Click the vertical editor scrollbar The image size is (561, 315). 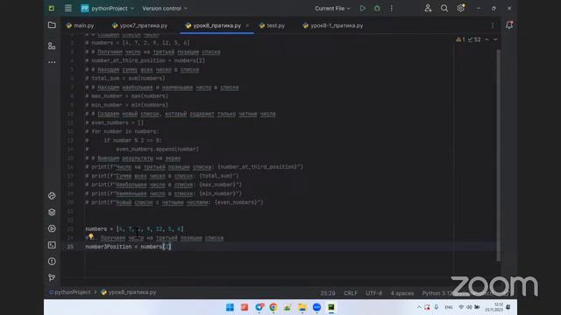[499, 156]
